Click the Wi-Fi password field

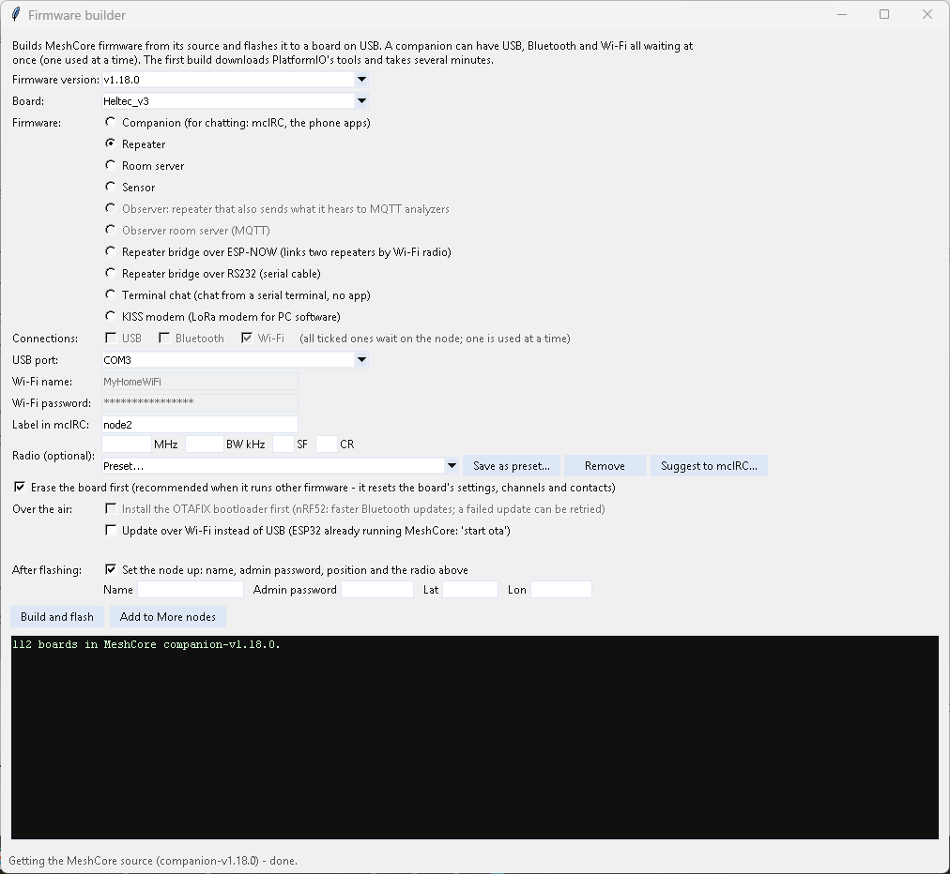pyautogui.click(x=200, y=402)
